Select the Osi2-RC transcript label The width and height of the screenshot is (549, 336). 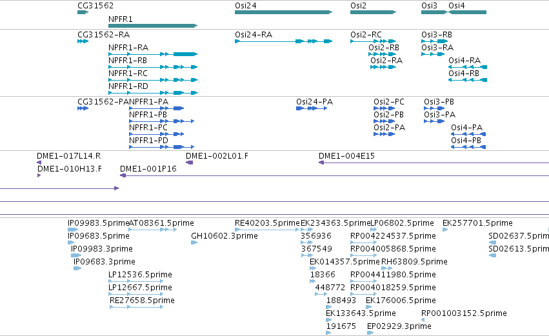tap(366, 35)
